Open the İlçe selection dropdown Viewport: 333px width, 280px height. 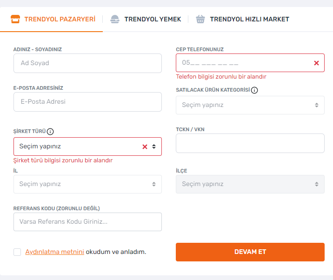point(250,184)
